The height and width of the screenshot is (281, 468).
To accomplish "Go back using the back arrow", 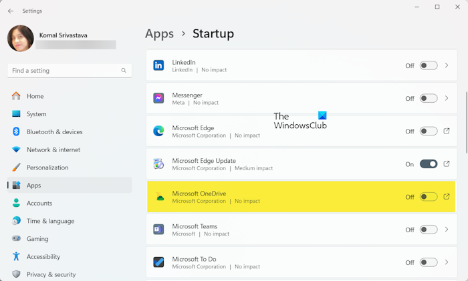I will point(11,11).
